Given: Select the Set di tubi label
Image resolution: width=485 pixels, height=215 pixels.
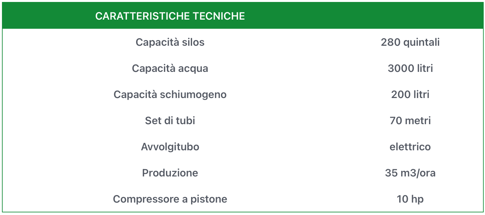Looking at the screenshot, I should pyautogui.click(x=170, y=121).
